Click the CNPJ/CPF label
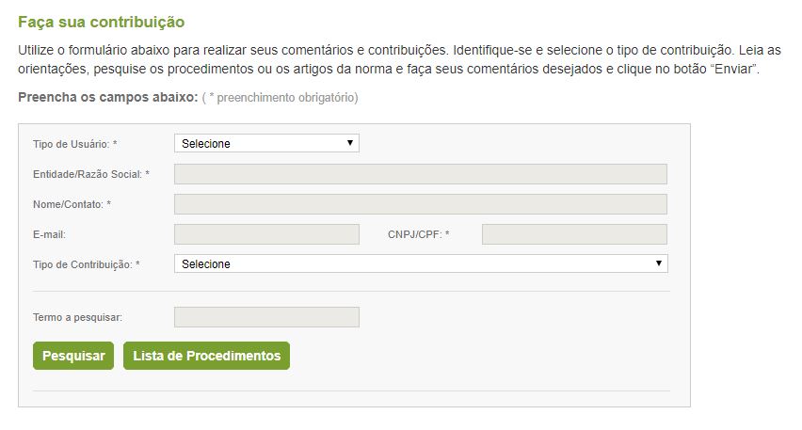The height and width of the screenshot is (430, 802). pyautogui.click(x=418, y=234)
